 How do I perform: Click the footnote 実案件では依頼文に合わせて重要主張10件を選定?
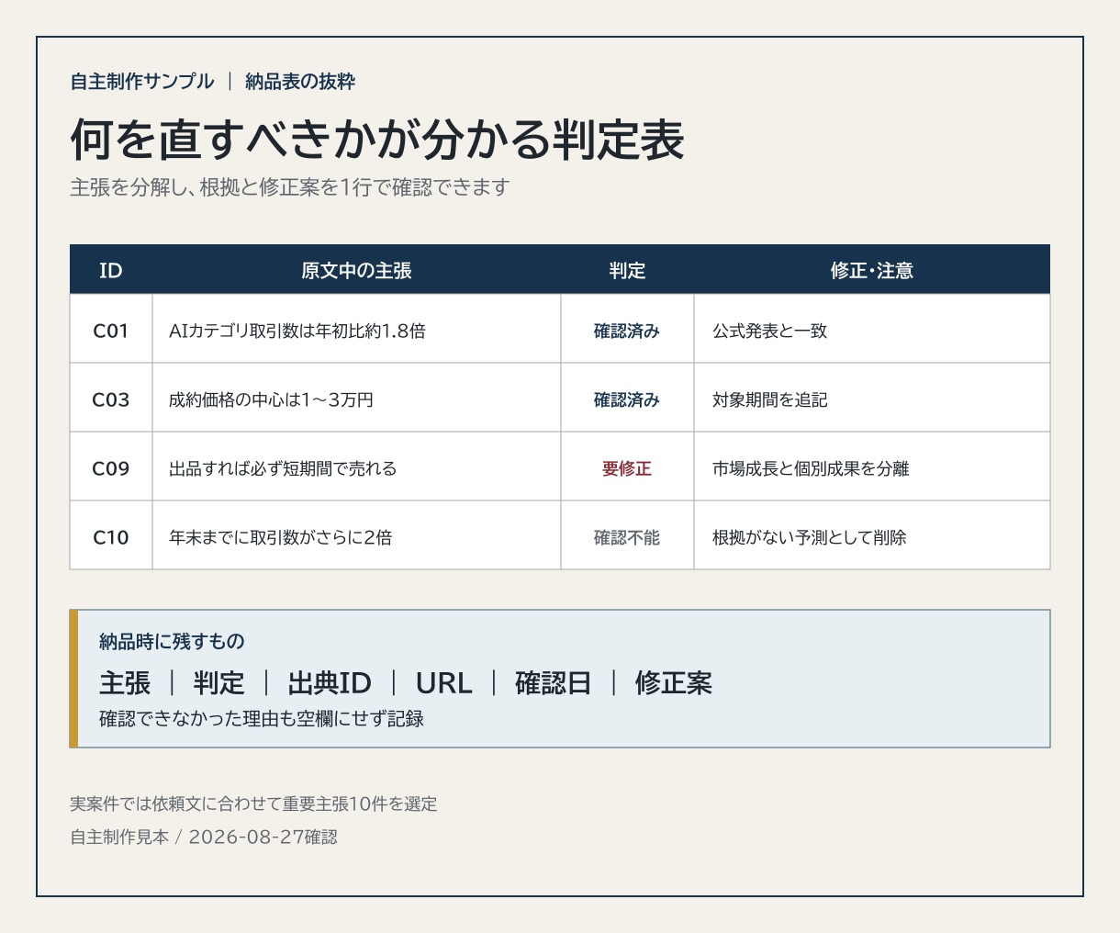[x=253, y=804]
